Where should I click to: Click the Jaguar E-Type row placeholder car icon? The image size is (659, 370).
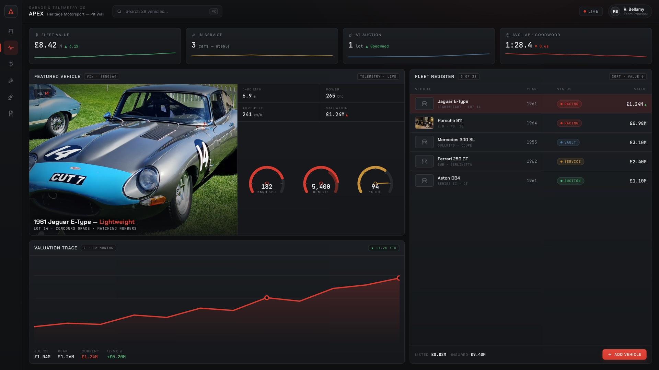[x=424, y=104]
